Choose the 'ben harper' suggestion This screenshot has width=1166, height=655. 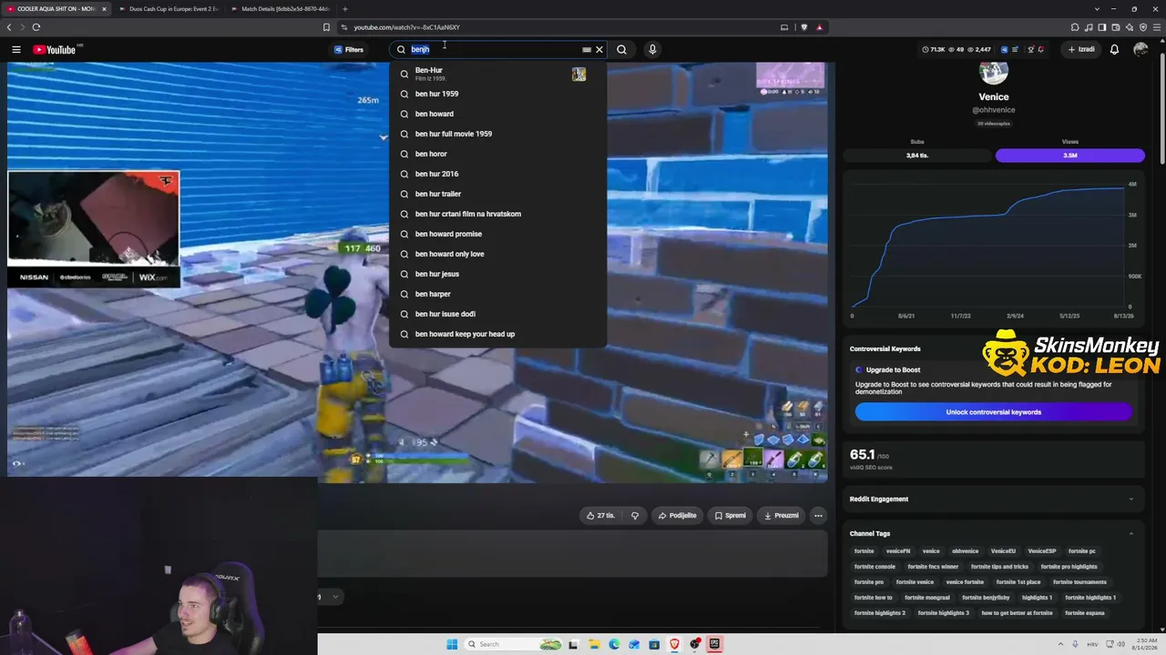click(497, 294)
